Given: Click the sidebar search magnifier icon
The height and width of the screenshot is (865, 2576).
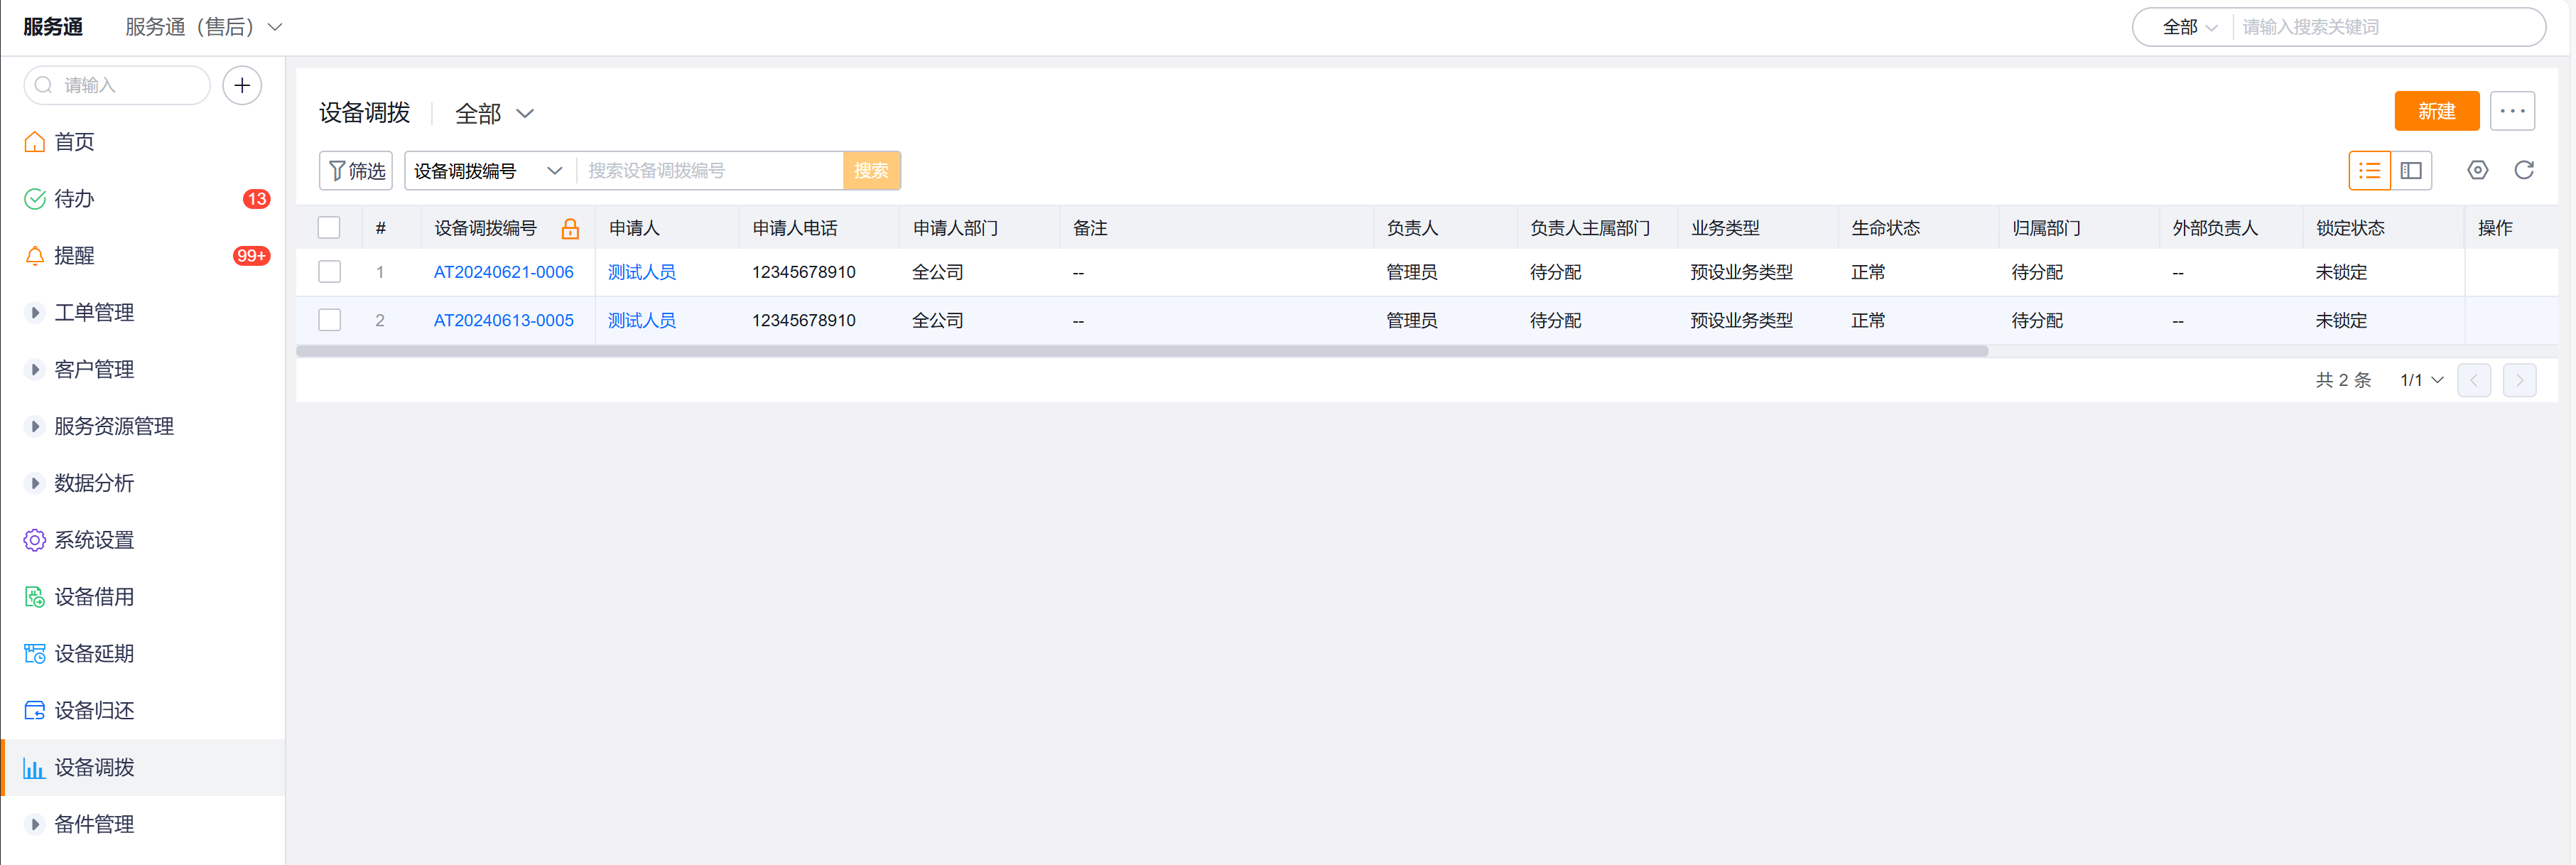Looking at the screenshot, I should [x=44, y=86].
